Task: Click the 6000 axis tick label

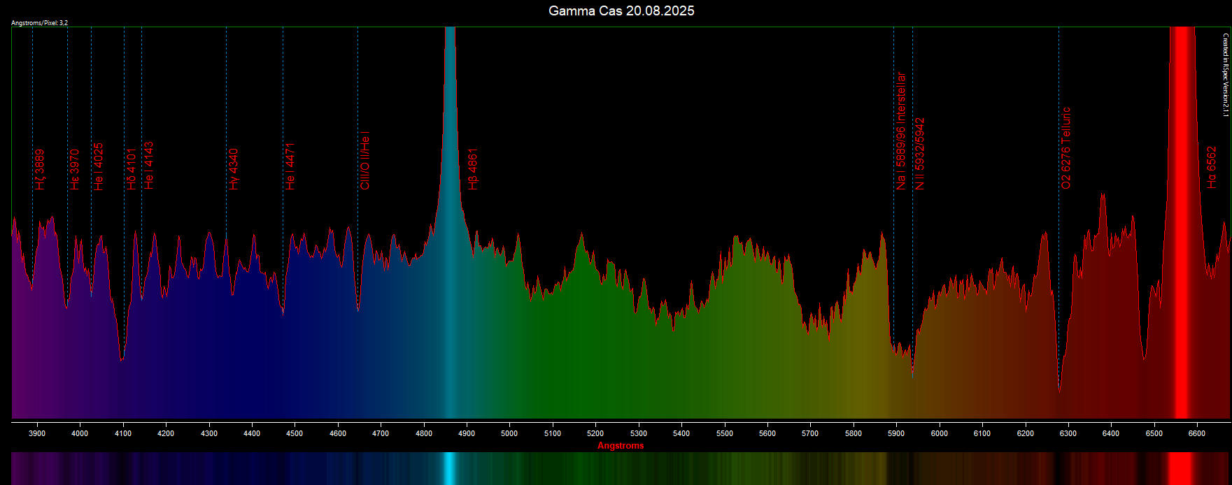Action: coord(940,433)
